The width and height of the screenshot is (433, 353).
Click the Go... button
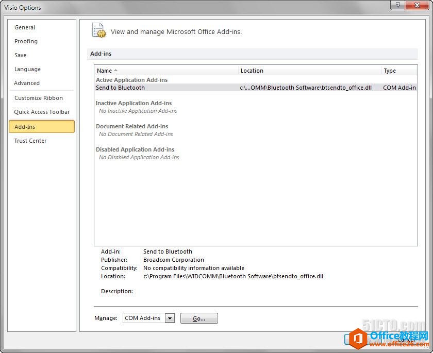pyautogui.click(x=199, y=318)
